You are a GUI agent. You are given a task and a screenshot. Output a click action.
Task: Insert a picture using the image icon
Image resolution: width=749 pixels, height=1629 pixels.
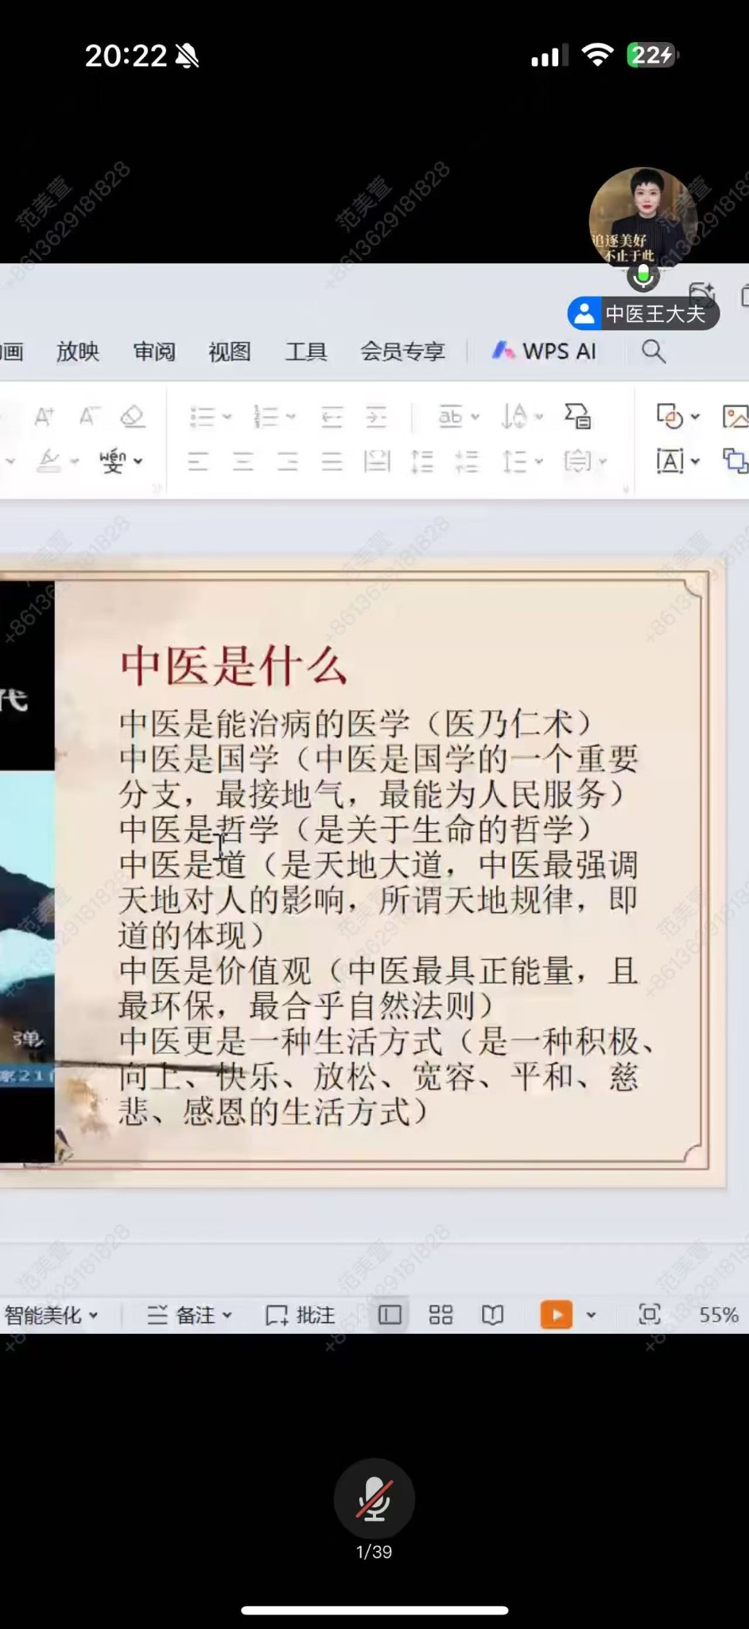coord(734,416)
